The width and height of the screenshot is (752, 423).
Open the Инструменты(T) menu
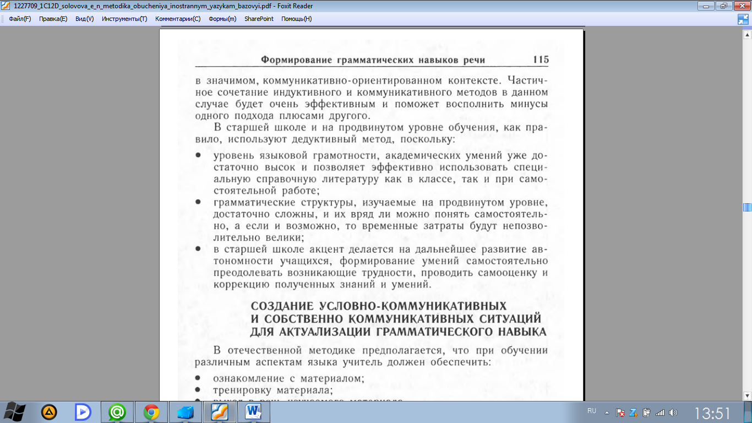tap(124, 19)
